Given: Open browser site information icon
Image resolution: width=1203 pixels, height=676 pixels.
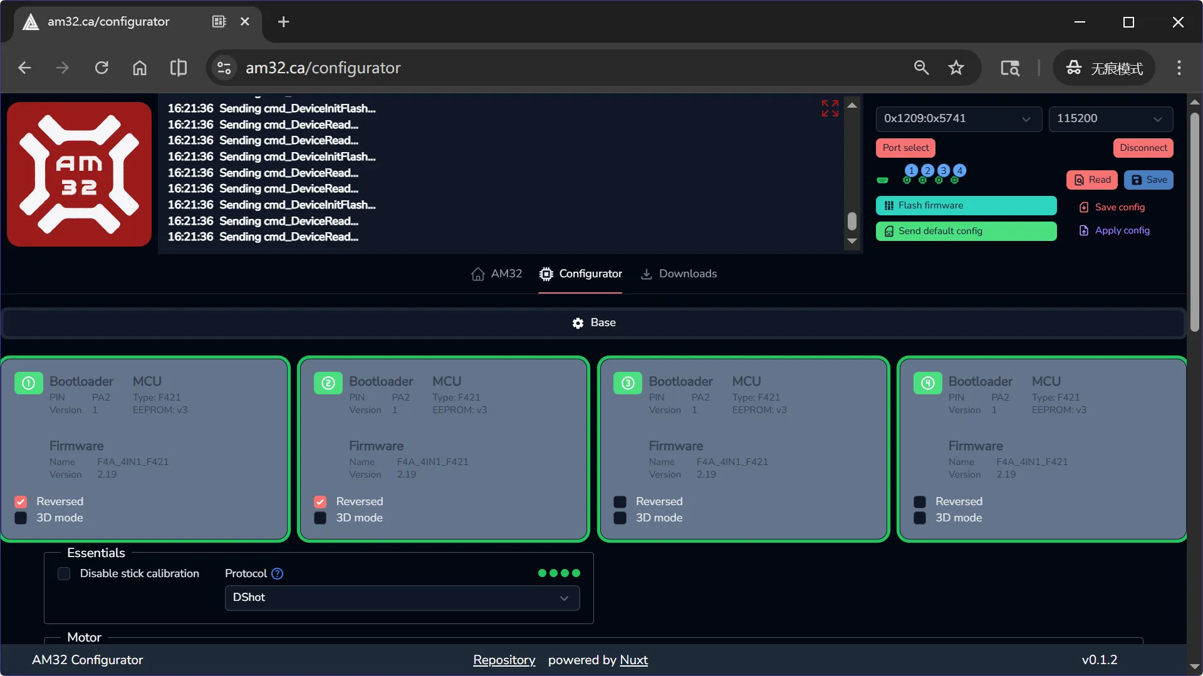Looking at the screenshot, I should click(x=224, y=68).
